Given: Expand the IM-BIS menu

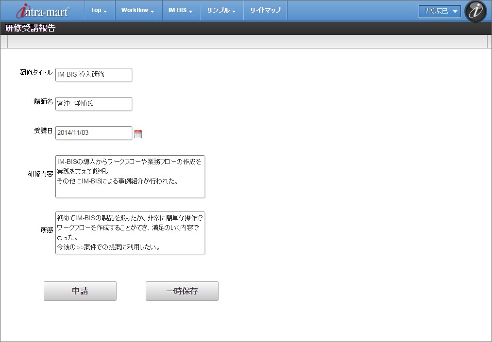Looking at the screenshot, I should (x=180, y=10).
